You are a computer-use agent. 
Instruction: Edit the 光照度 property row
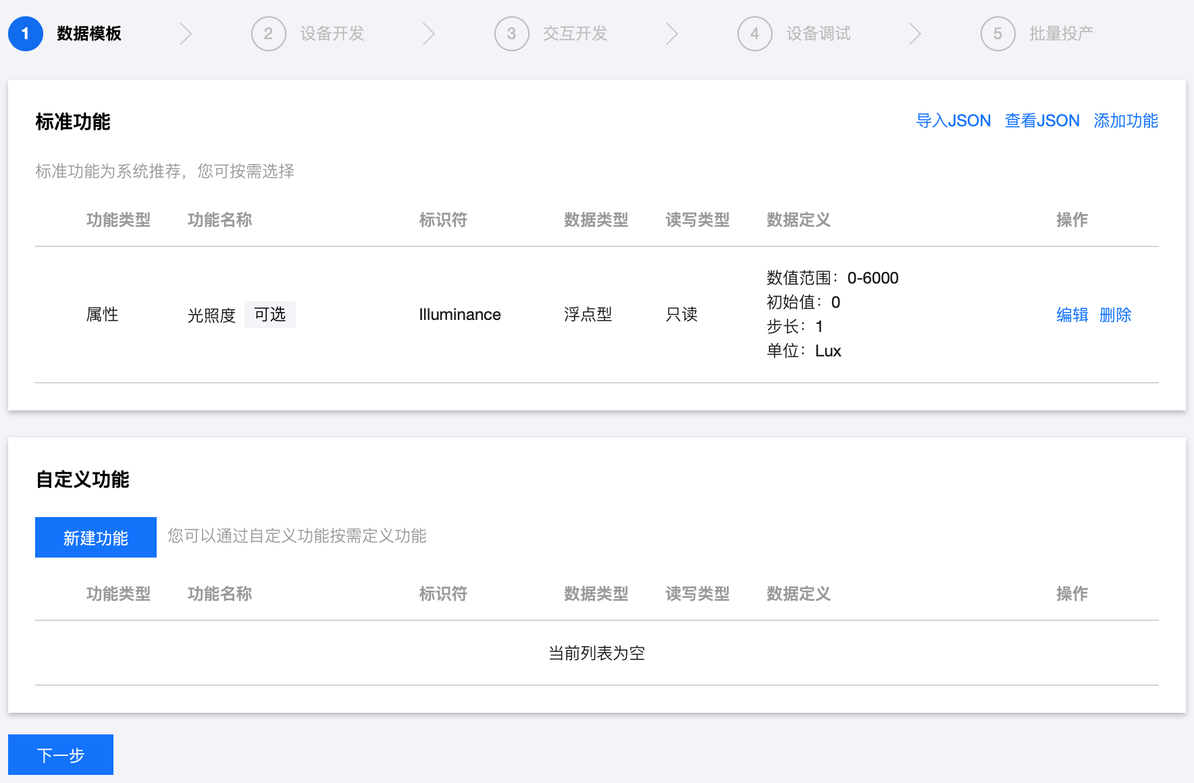click(1072, 315)
